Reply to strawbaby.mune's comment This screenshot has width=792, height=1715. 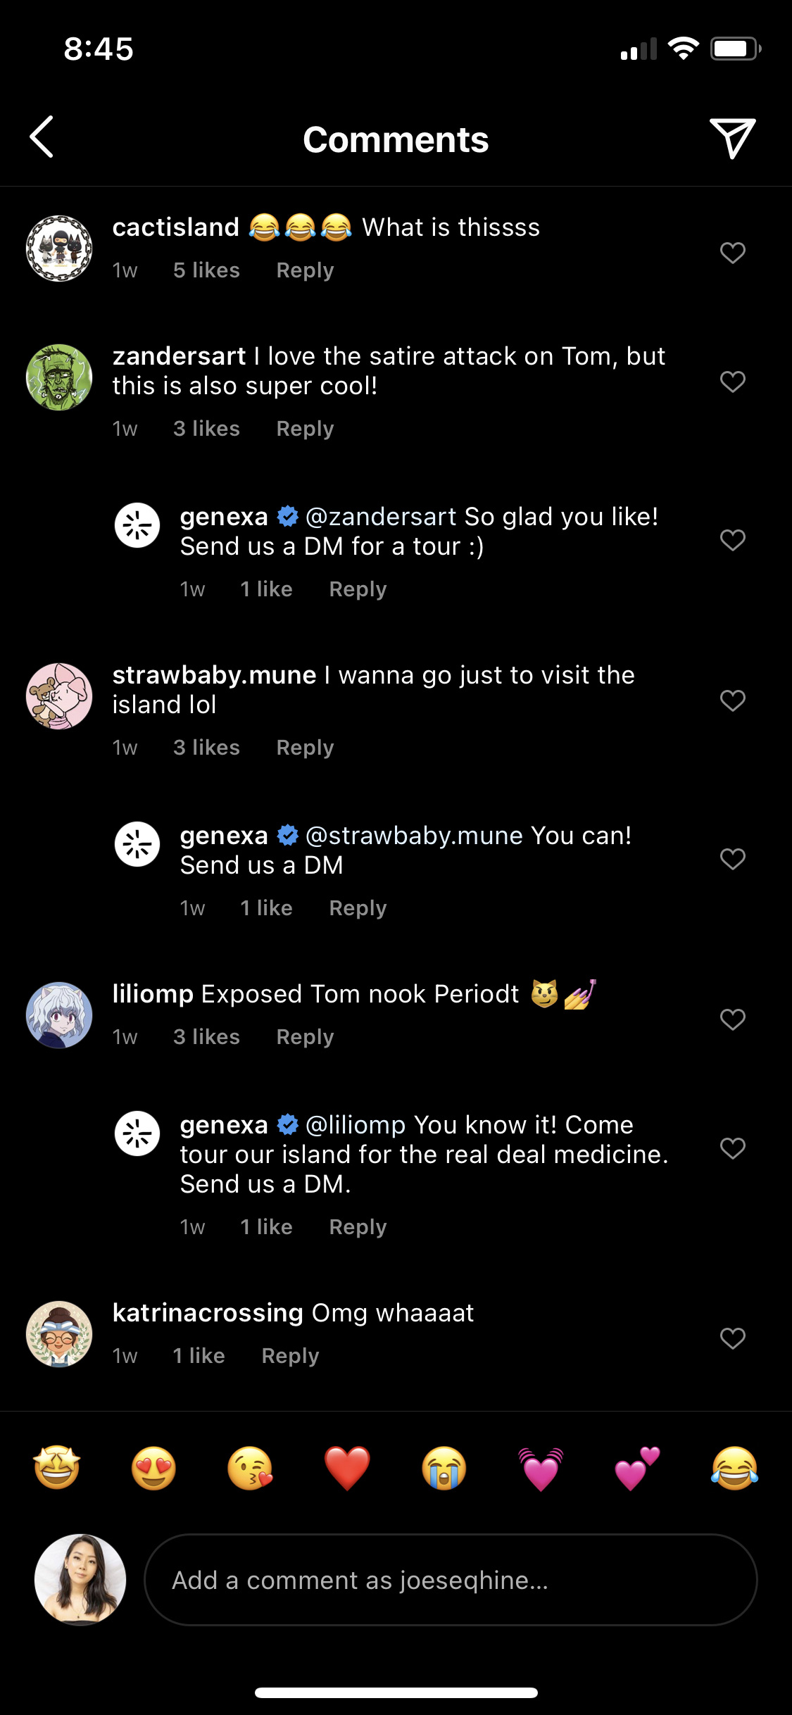[305, 748]
